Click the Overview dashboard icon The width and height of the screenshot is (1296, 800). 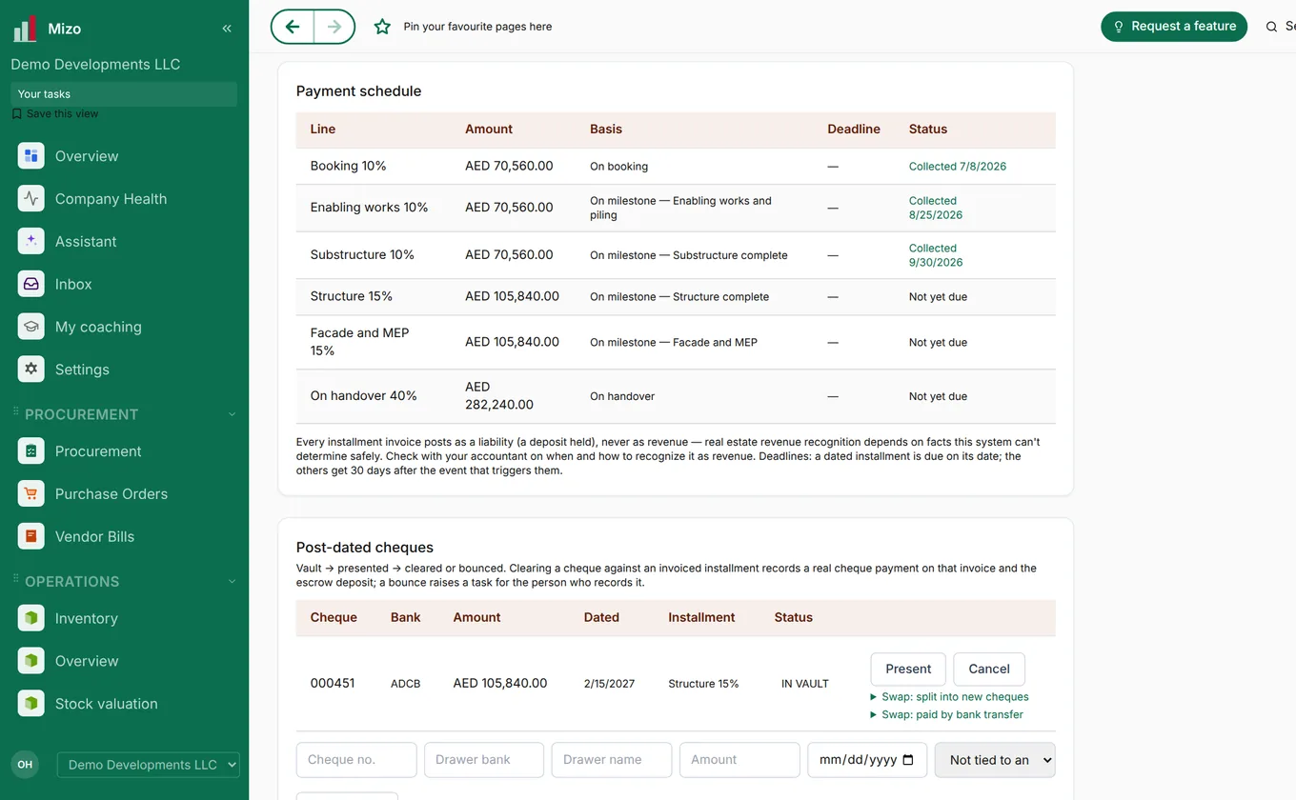31,156
